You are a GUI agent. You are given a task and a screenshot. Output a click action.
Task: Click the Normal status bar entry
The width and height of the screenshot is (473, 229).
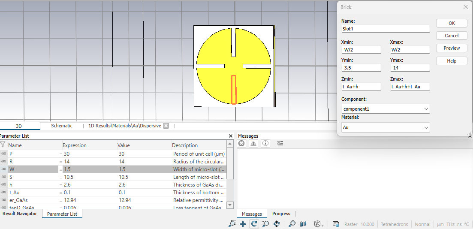tap(422, 224)
